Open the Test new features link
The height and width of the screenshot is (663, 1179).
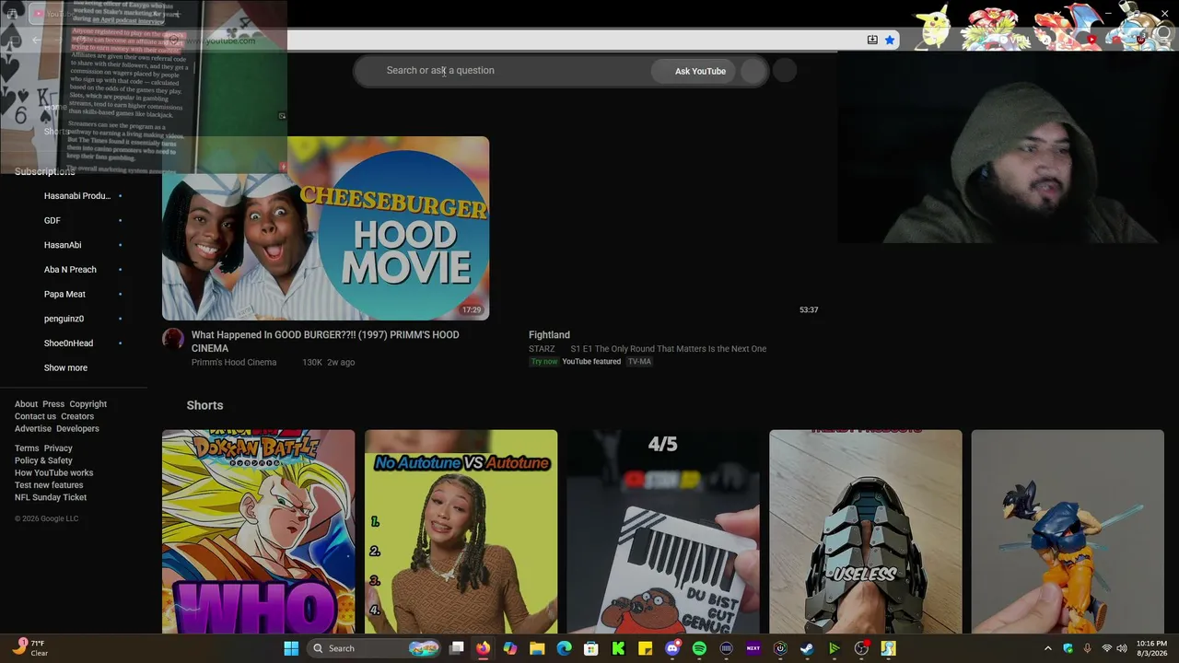coord(49,485)
